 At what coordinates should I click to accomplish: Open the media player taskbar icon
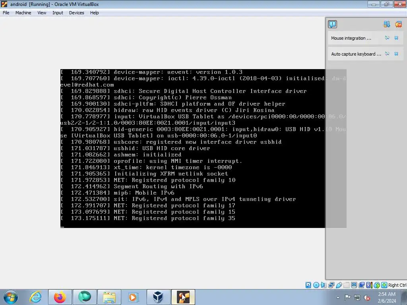[134, 297]
